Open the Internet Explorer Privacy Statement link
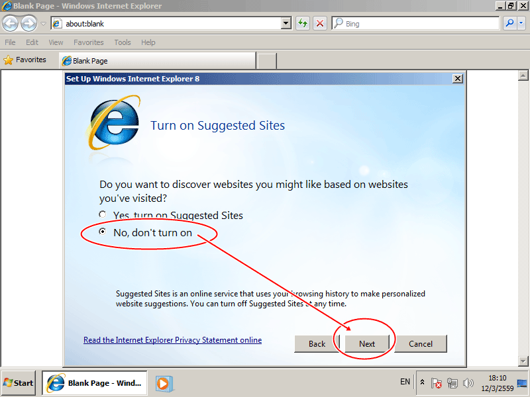Viewport: 530px width, 397px height. point(172,340)
